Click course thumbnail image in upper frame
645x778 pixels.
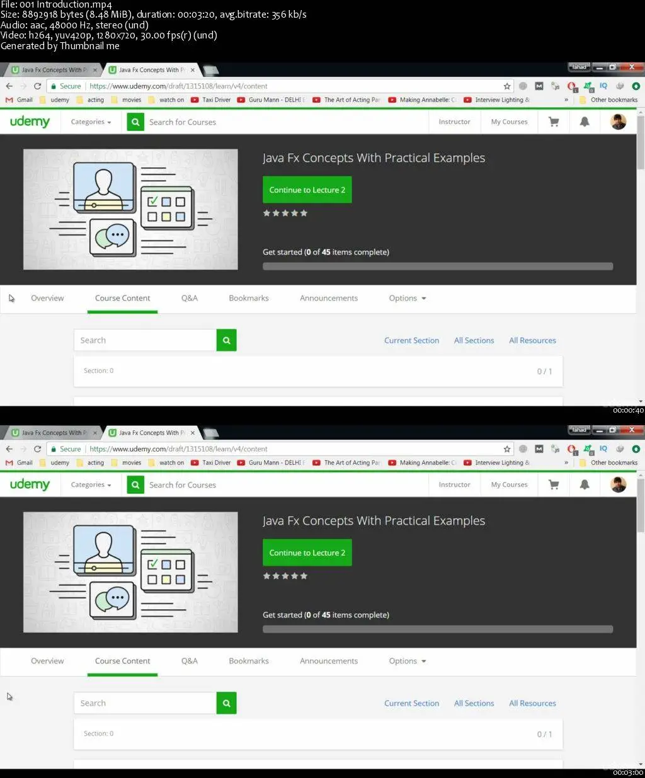click(x=130, y=209)
